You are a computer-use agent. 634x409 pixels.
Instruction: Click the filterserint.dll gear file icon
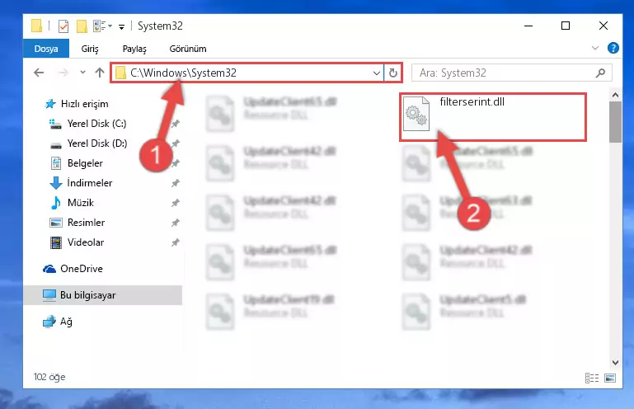pos(416,114)
